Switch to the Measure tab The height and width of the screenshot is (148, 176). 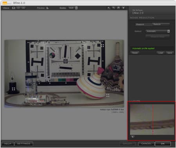point(144,24)
